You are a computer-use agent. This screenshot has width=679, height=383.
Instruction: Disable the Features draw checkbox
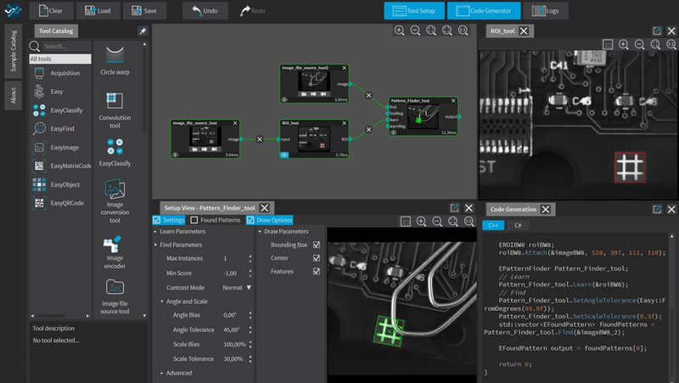pyautogui.click(x=317, y=272)
